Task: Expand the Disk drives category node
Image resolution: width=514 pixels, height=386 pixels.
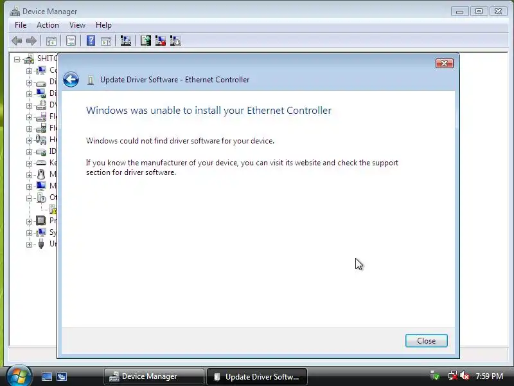Action: pos(29,83)
